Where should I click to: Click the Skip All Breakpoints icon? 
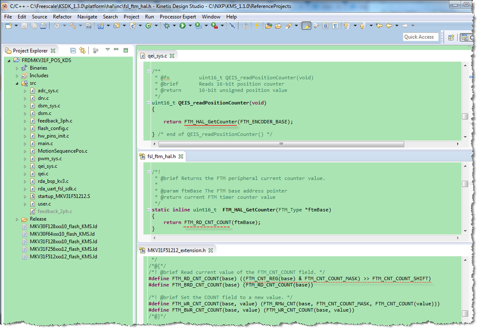click(x=233, y=26)
